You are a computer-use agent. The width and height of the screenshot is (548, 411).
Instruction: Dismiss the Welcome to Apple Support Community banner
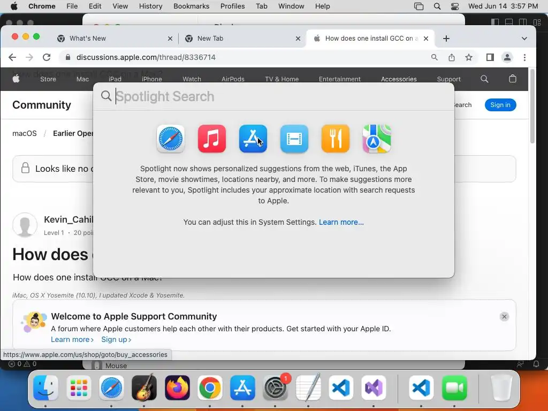pos(504,317)
